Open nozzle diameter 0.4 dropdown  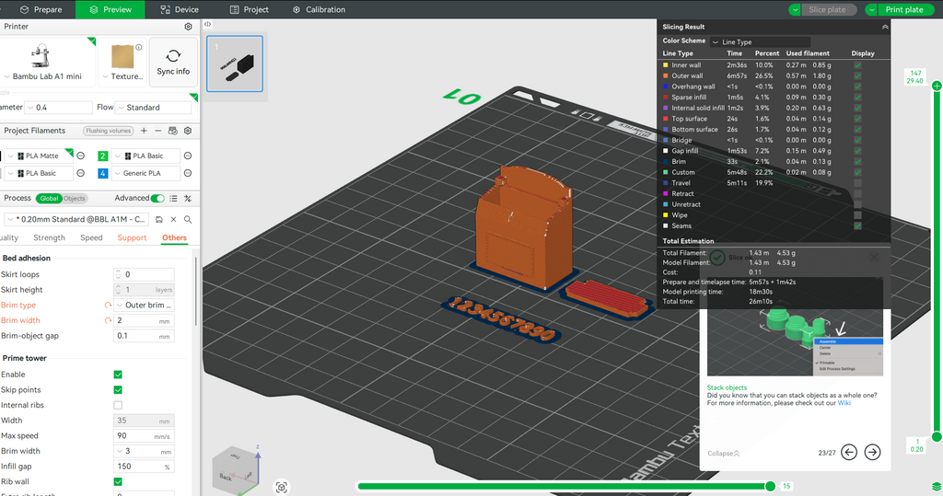[x=58, y=108]
